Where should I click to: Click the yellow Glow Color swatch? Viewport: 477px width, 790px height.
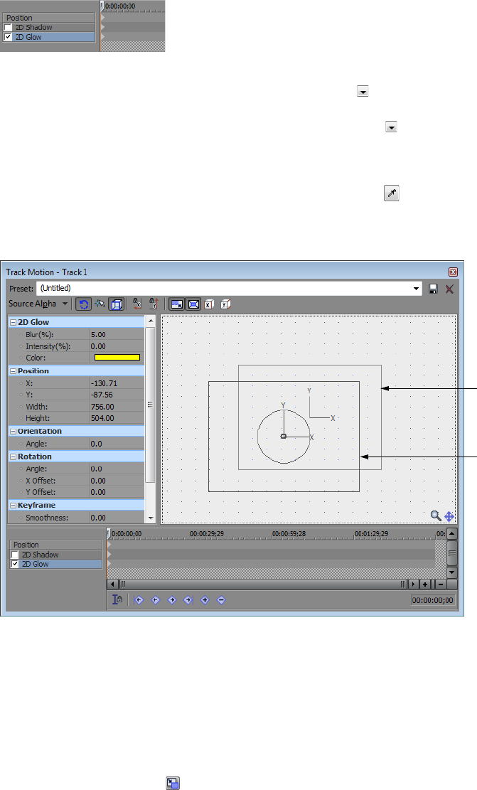click(117, 358)
